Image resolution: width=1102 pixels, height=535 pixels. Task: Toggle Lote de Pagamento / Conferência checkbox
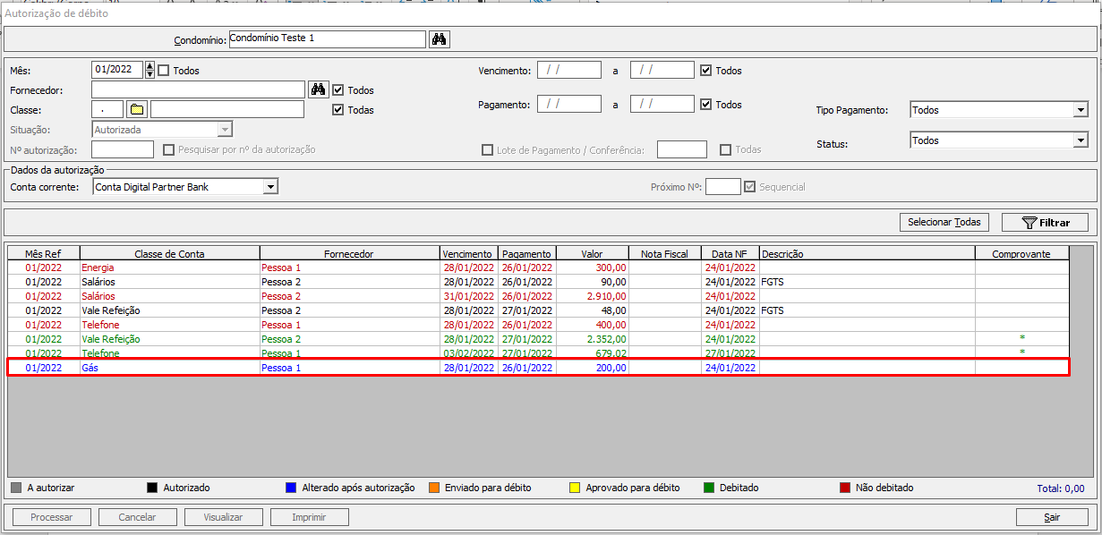[487, 149]
